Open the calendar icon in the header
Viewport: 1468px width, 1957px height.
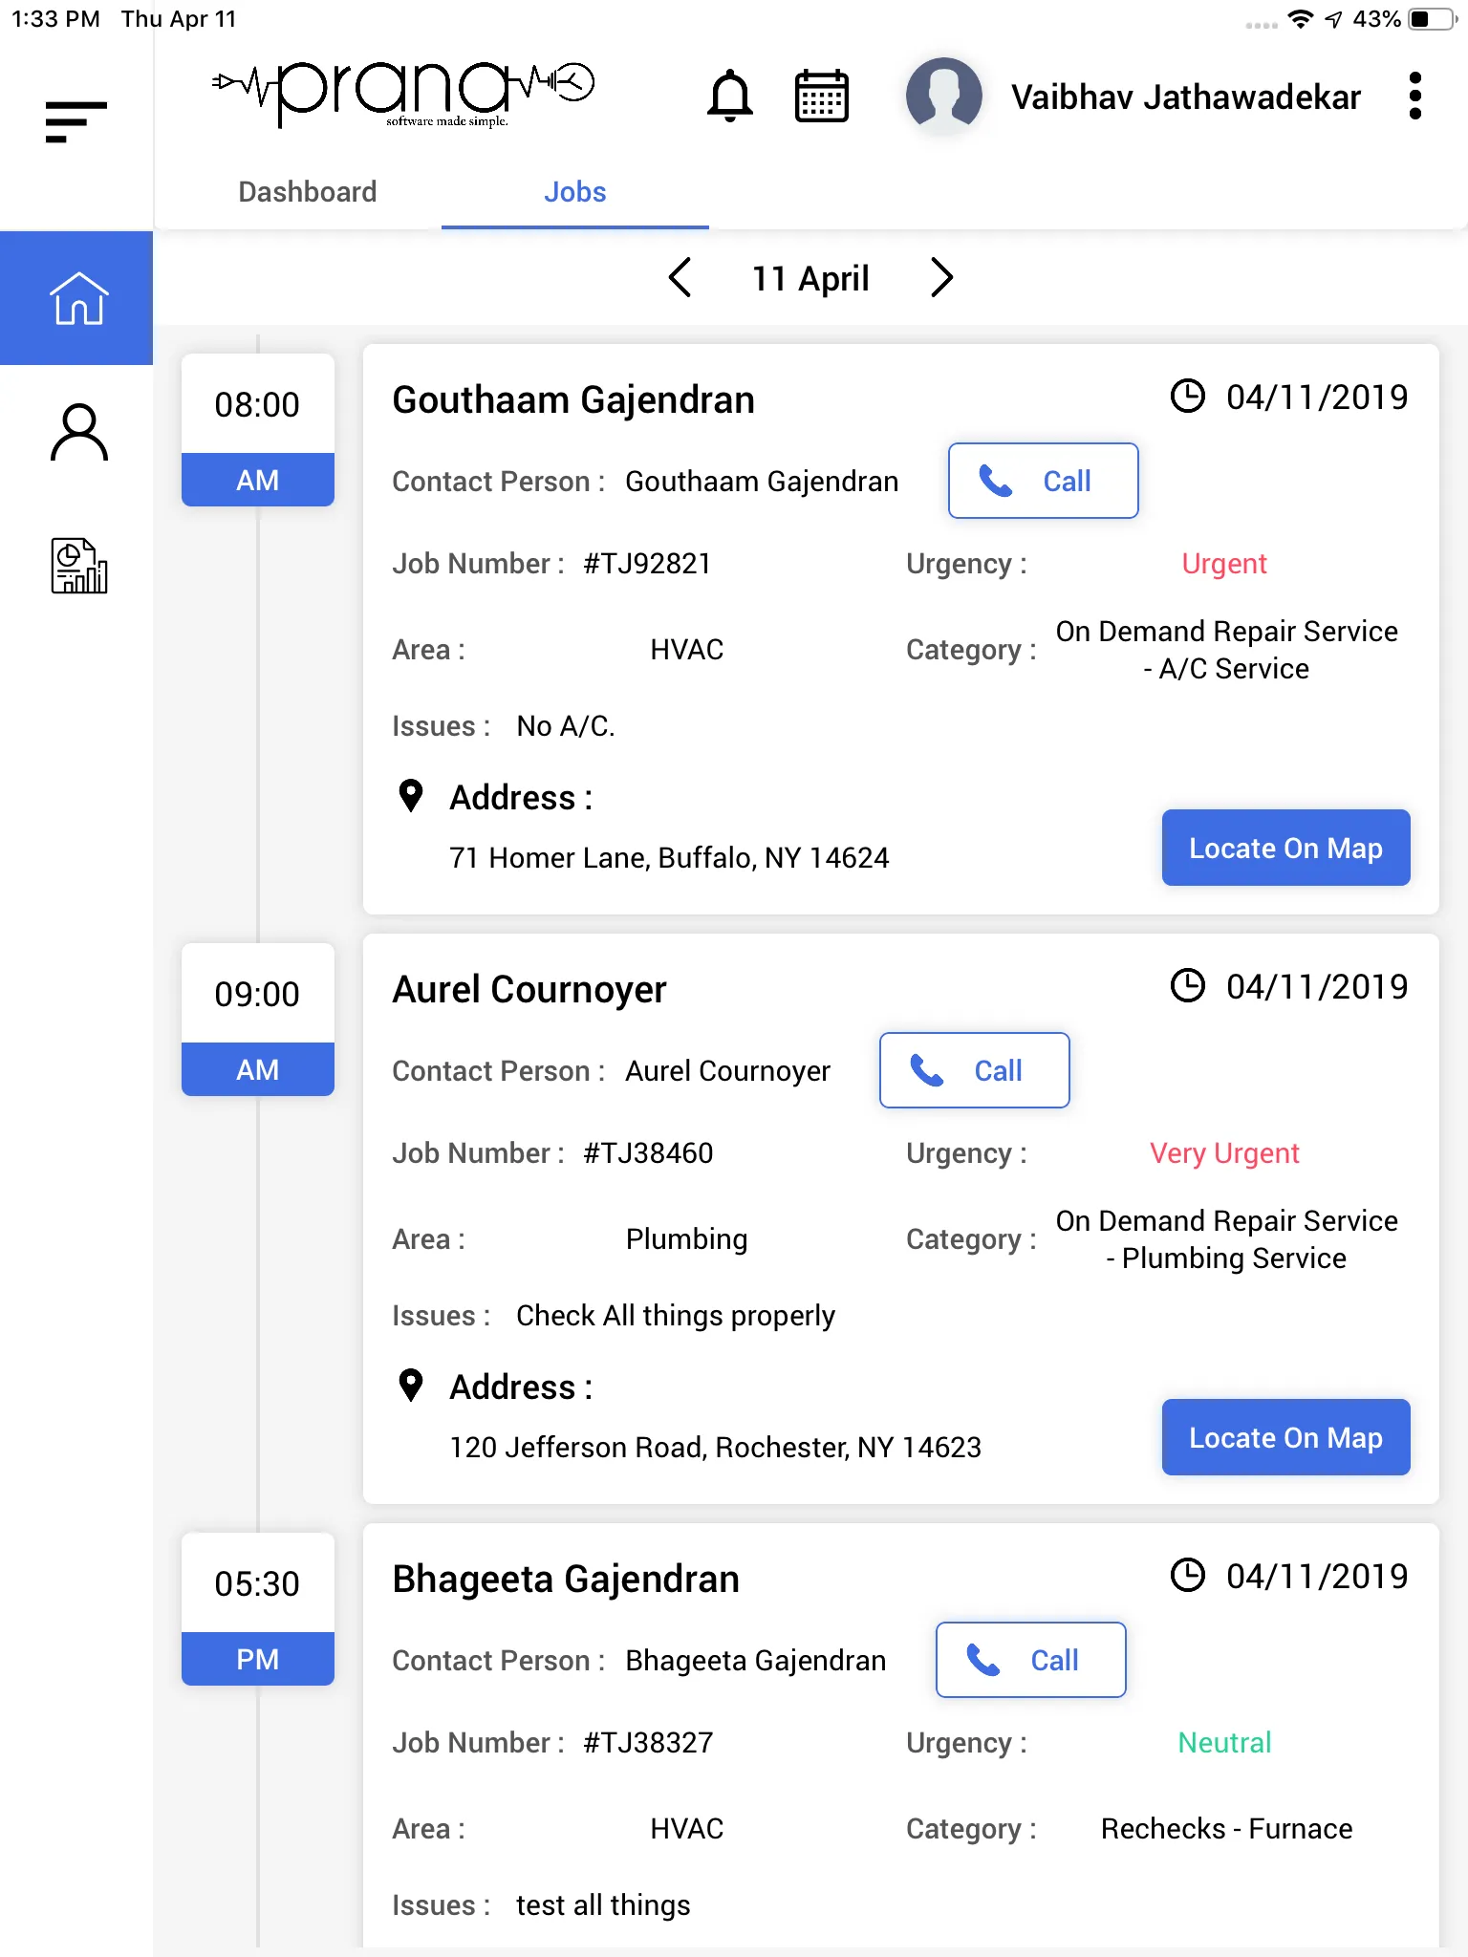(820, 96)
